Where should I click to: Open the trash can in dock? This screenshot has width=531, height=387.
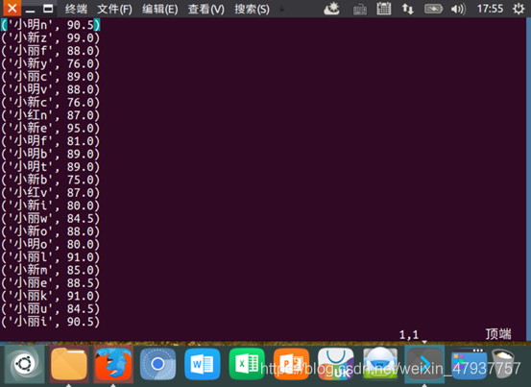[x=503, y=363]
